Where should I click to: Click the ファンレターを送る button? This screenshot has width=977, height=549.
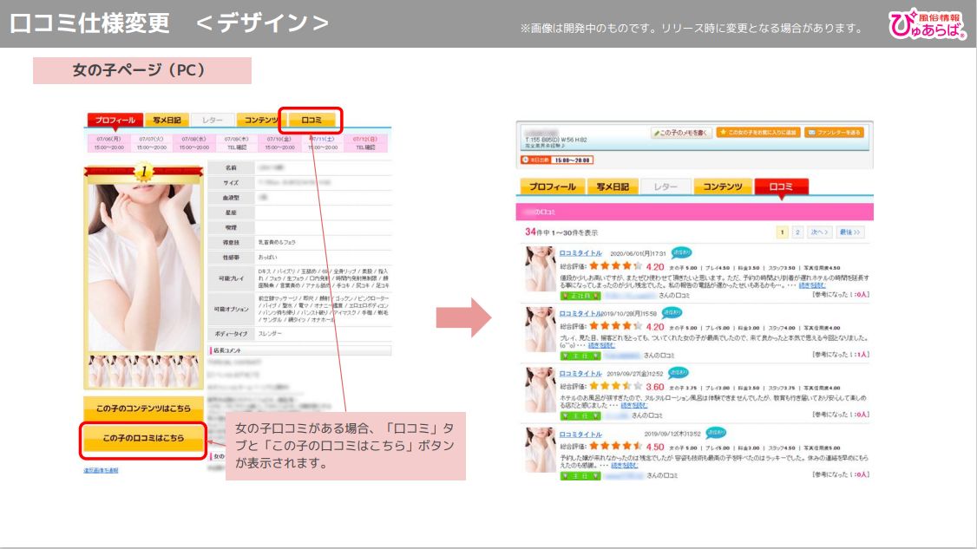point(834,133)
